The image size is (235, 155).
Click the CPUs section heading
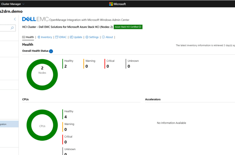click(x=25, y=99)
